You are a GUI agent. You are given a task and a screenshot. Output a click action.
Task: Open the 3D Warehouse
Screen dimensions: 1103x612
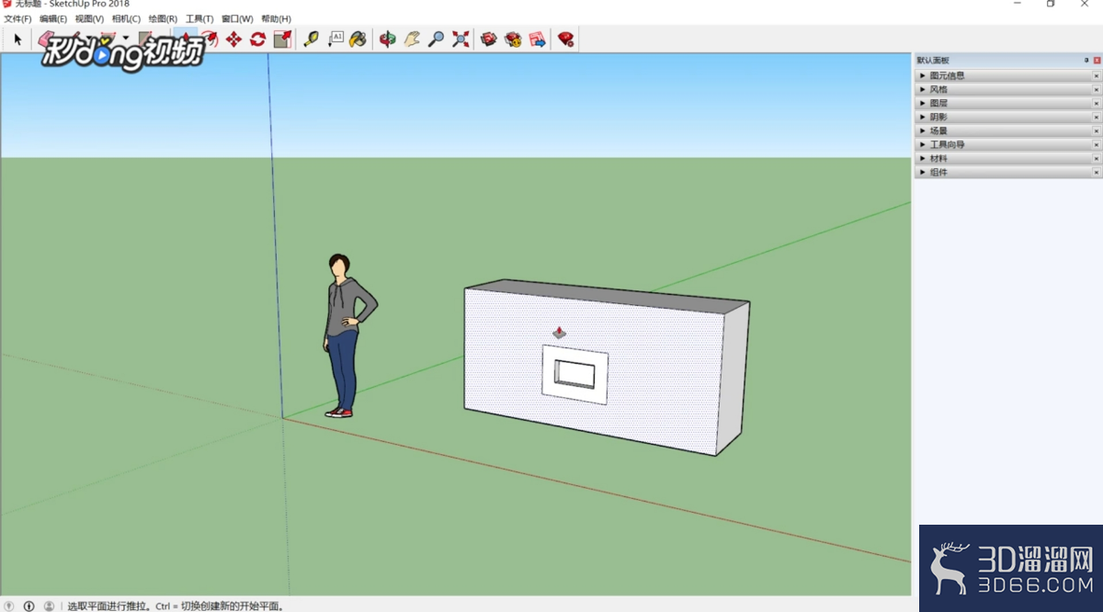coord(489,40)
